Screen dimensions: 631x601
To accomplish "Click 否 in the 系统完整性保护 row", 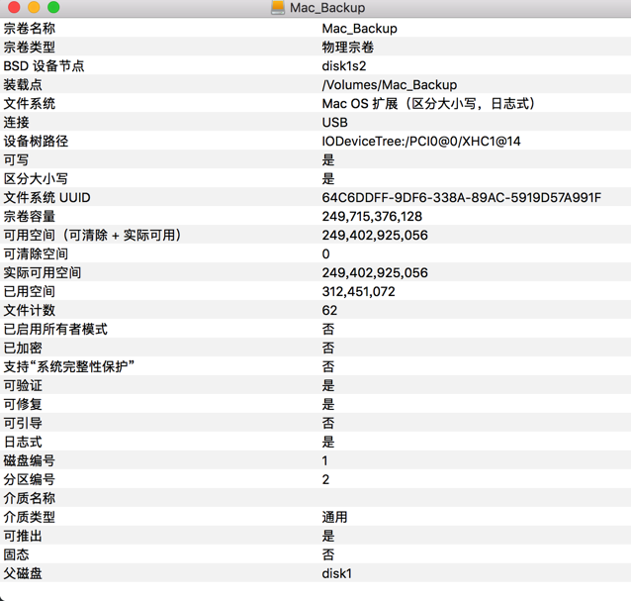I will (x=328, y=367).
